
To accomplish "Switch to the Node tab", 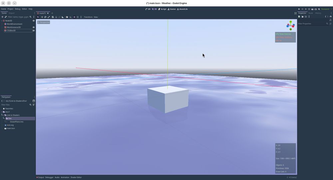I will tap(311, 13).
